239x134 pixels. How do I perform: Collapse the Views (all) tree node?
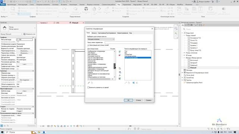point(182,33)
